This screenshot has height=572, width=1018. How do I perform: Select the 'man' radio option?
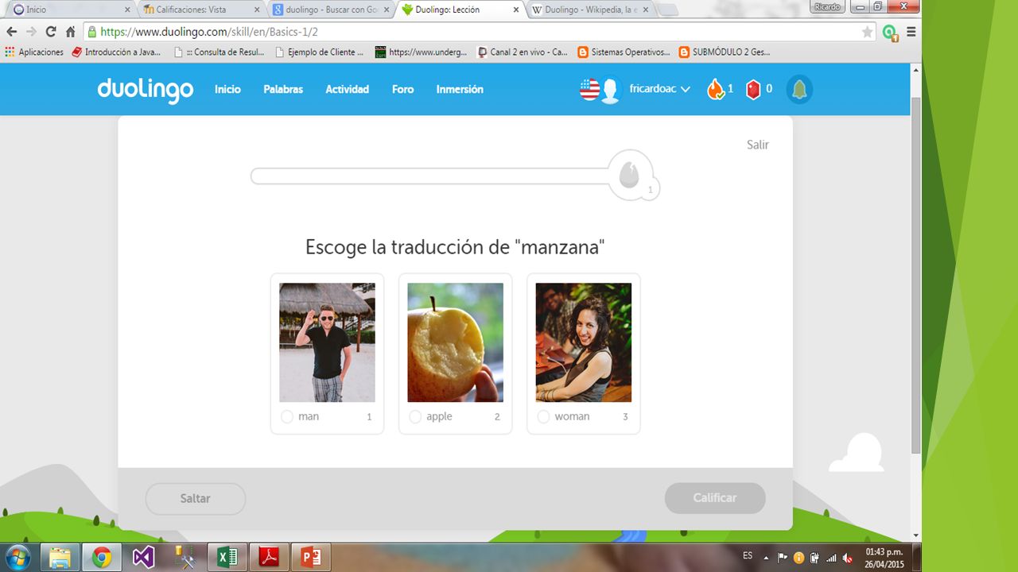coord(287,417)
